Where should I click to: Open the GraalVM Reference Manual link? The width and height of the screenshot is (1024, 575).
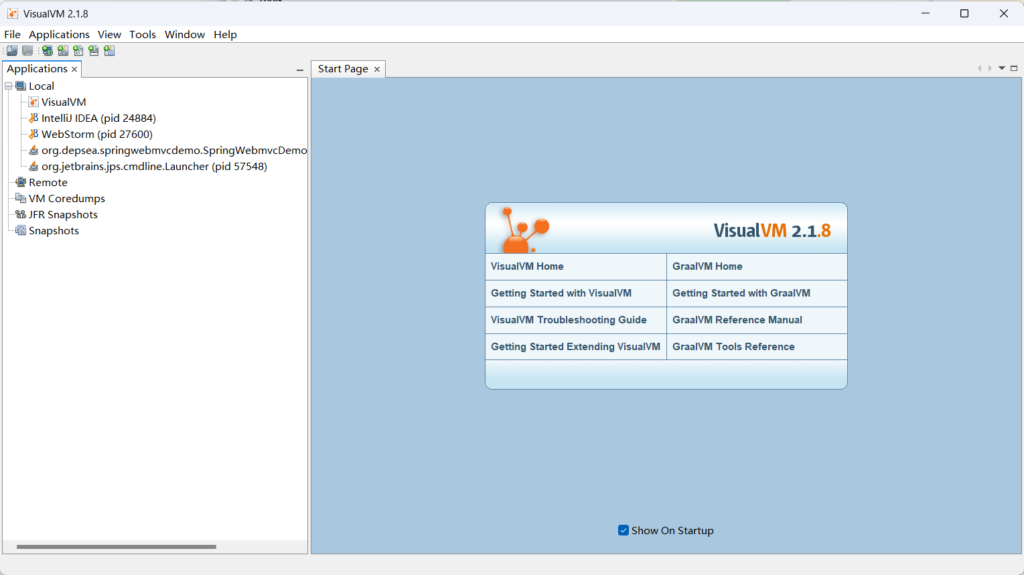click(737, 320)
